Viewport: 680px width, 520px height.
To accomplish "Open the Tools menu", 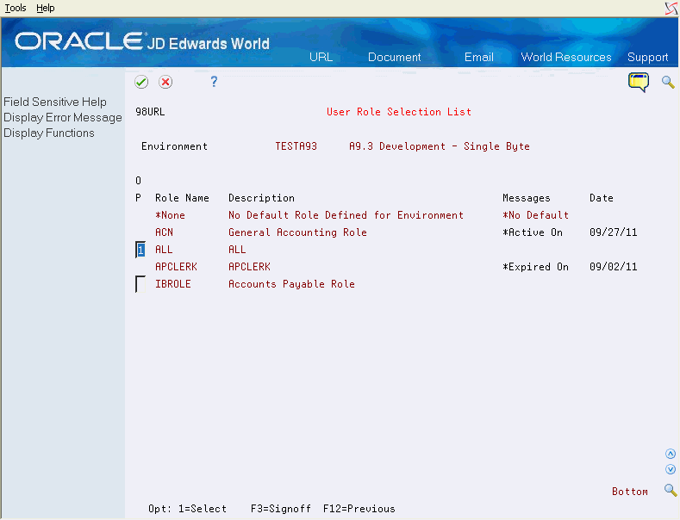I will click(16, 8).
